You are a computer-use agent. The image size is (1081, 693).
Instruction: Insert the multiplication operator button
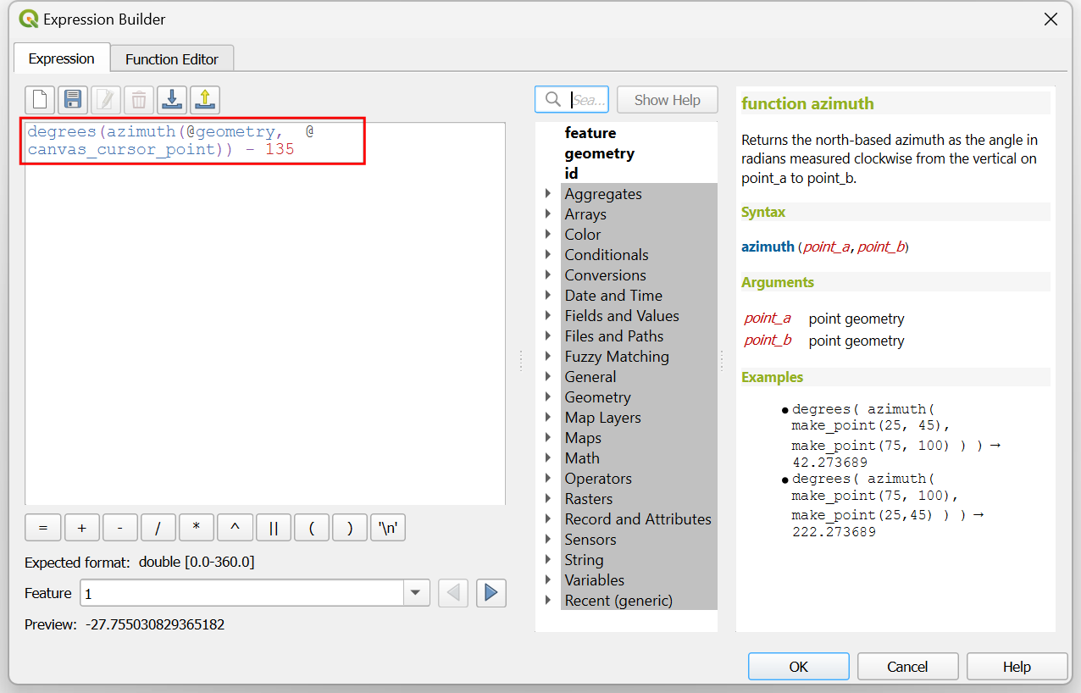(x=197, y=528)
